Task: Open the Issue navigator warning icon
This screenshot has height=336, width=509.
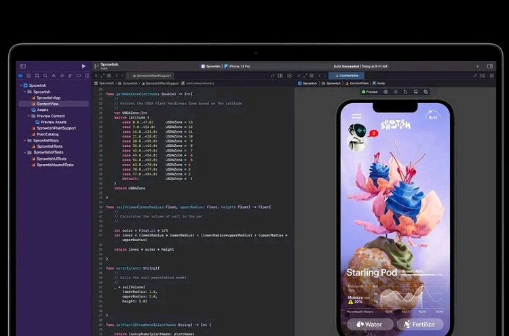Action: (x=54, y=76)
